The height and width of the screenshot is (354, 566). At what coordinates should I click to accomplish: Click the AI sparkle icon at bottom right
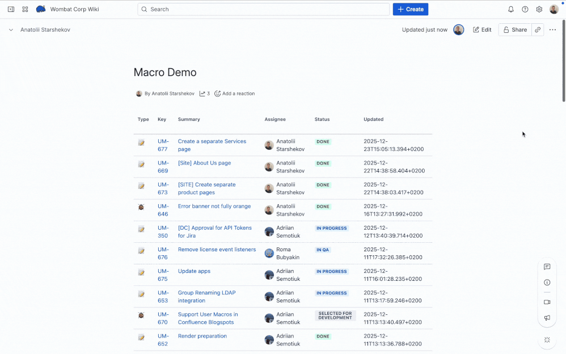click(547, 340)
